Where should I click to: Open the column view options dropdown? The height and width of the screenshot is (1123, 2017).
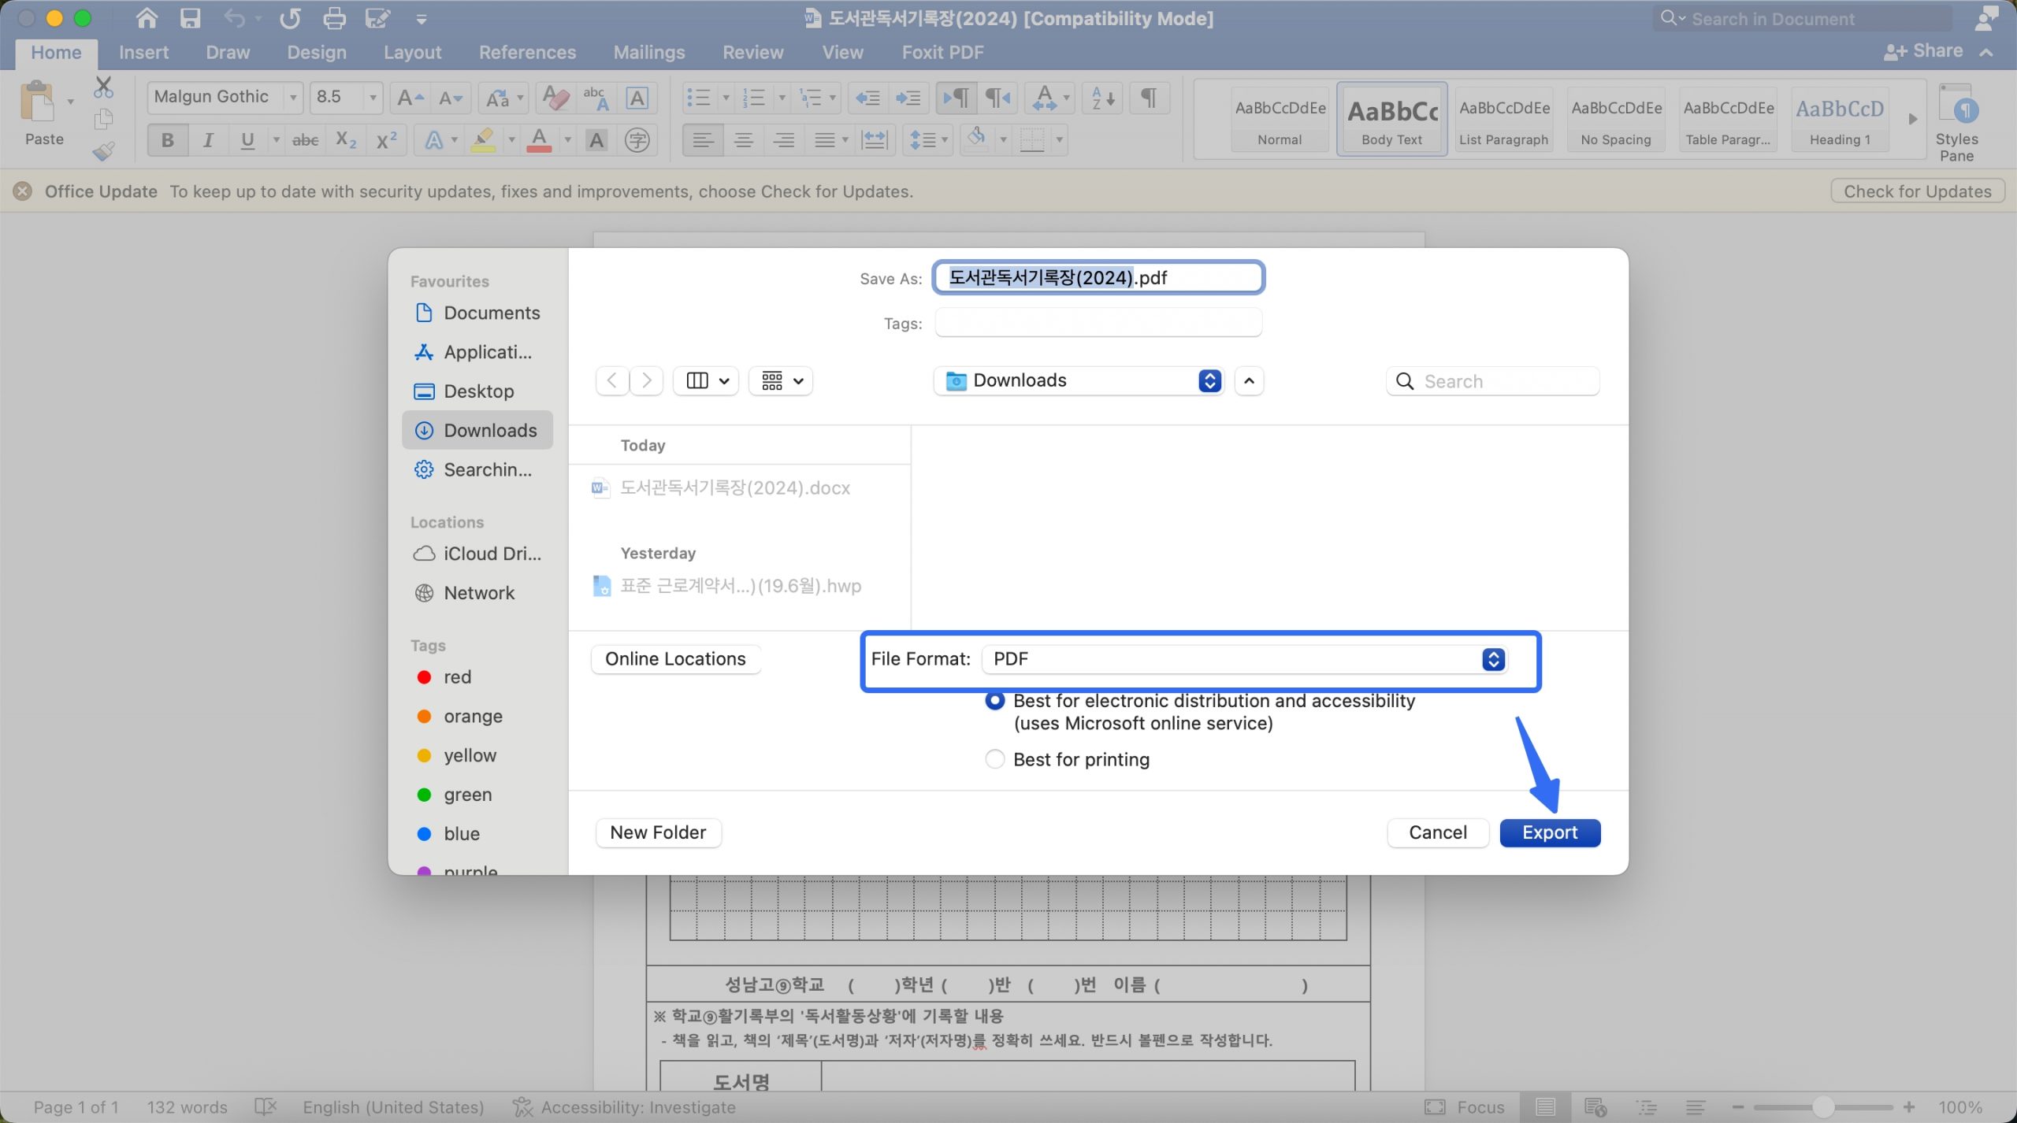pyautogui.click(x=706, y=381)
